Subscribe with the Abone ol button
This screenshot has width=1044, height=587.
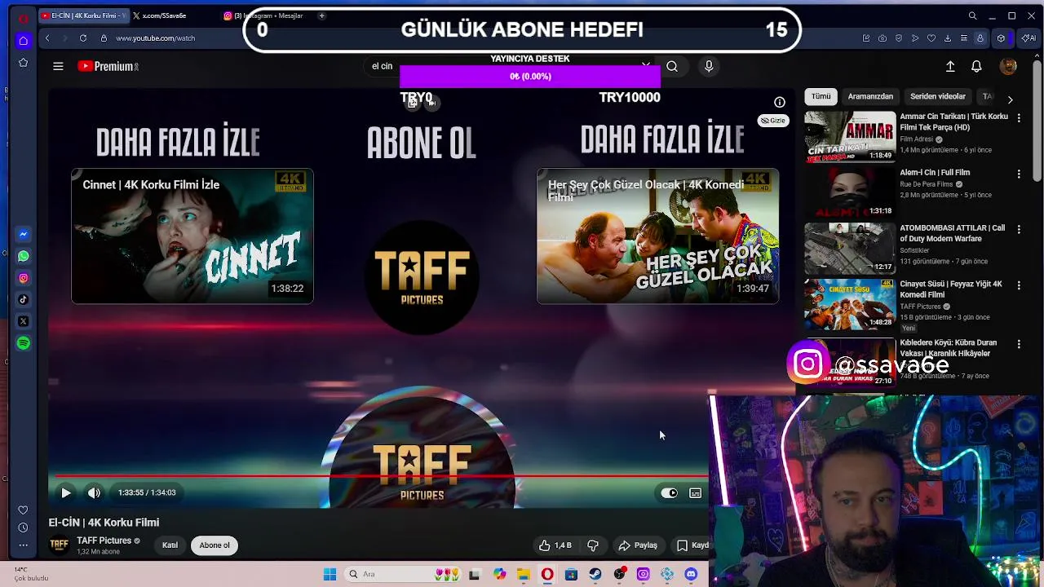point(215,545)
